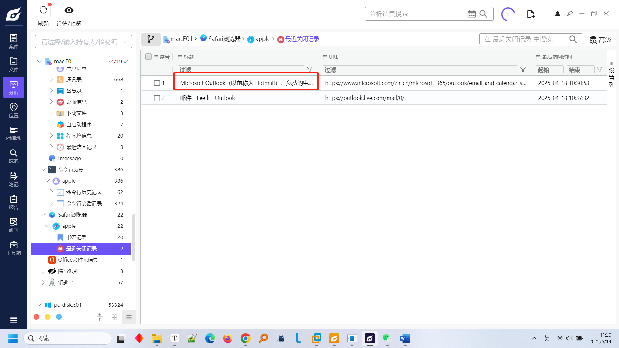Click the collapse-all icon in tree footer
Screen dimensions: 619x348
click(100, 317)
